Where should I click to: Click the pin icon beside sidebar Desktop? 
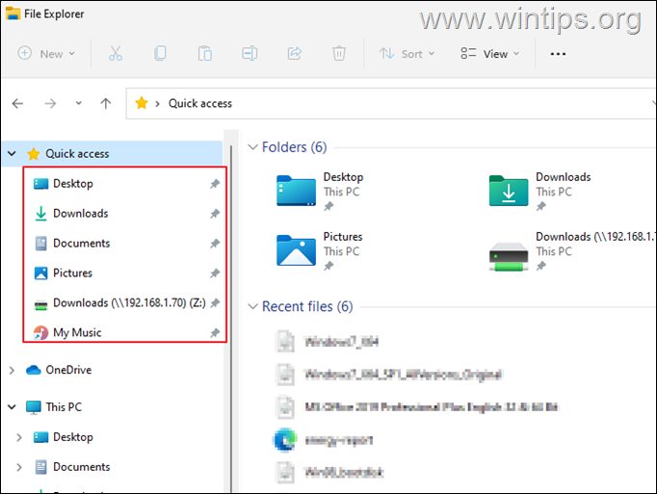click(215, 184)
